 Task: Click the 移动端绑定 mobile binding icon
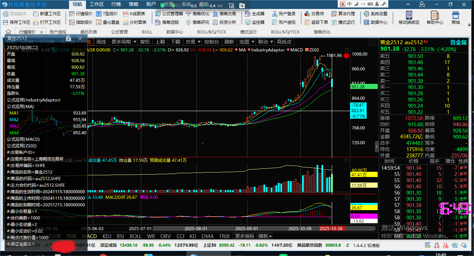pyautogui.click(x=409, y=17)
